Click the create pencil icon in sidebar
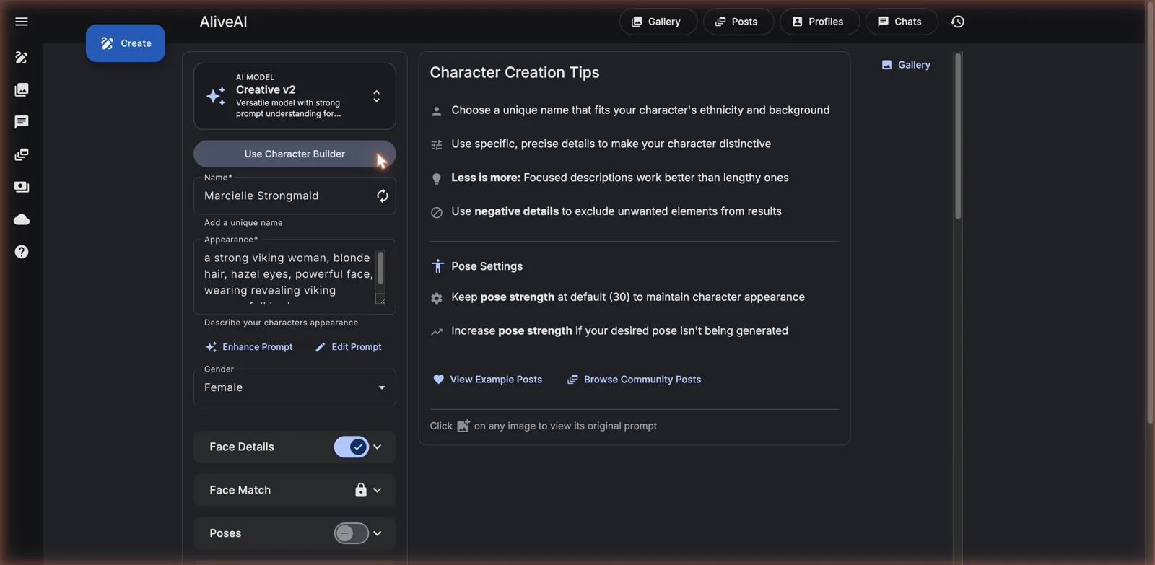 22,58
